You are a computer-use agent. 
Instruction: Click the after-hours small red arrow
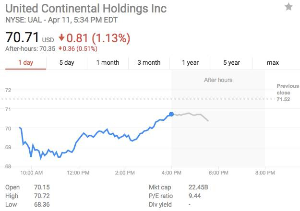click(x=60, y=48)
